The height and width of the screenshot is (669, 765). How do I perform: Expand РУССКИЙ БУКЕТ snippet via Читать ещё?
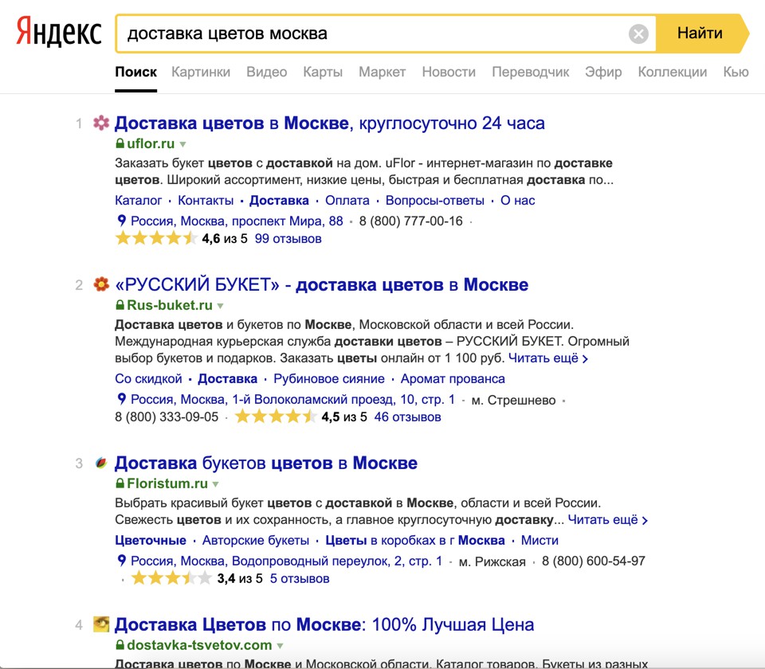pos(547,358)
